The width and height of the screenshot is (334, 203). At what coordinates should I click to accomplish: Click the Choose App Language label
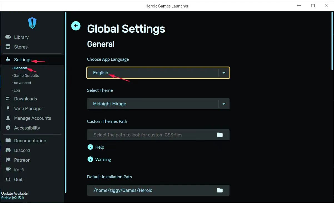(108, 59)
